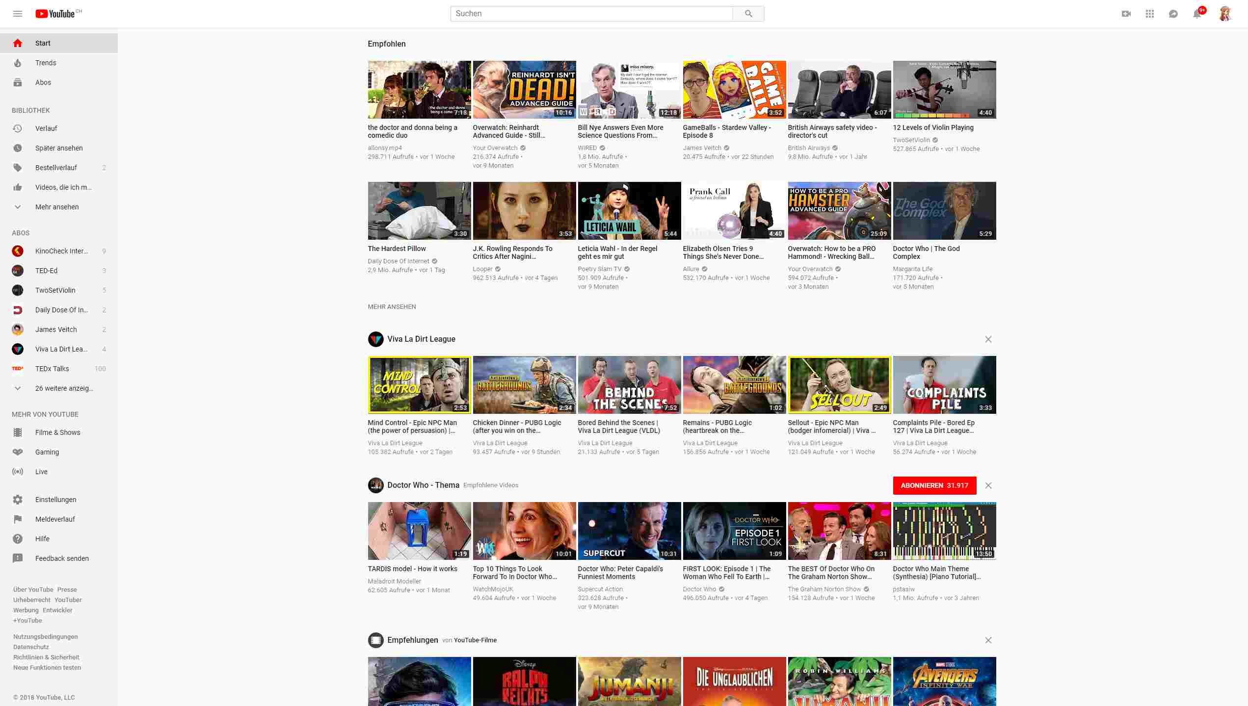Open Bestellverlauf in the sidebar
This screenshot has height=706, width=1248.
tap(59, 168)
